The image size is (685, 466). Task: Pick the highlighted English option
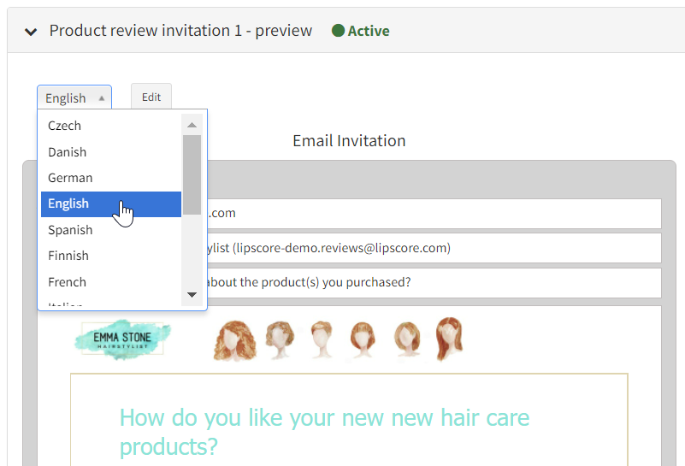(x=68, y=204)
